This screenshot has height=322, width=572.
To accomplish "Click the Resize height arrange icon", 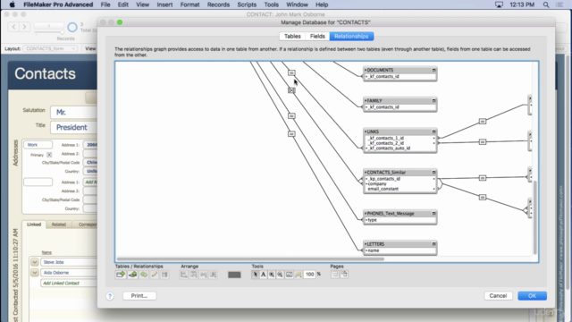I will (214, 275).
